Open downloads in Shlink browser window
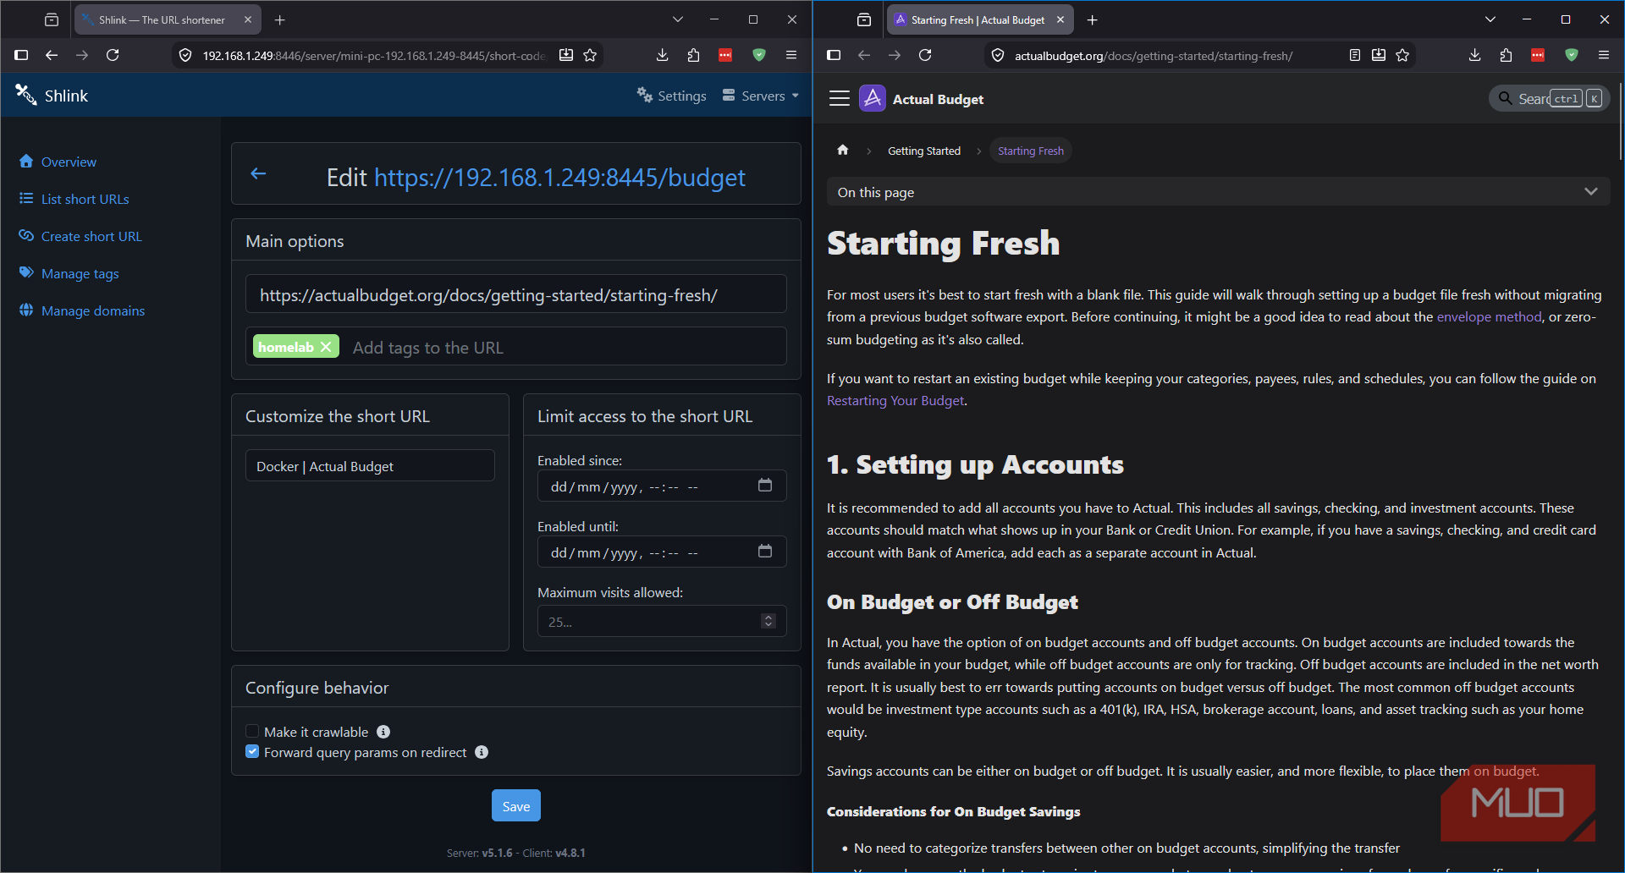Viewport: 1625px width, 873px height. tap(663, 55)
